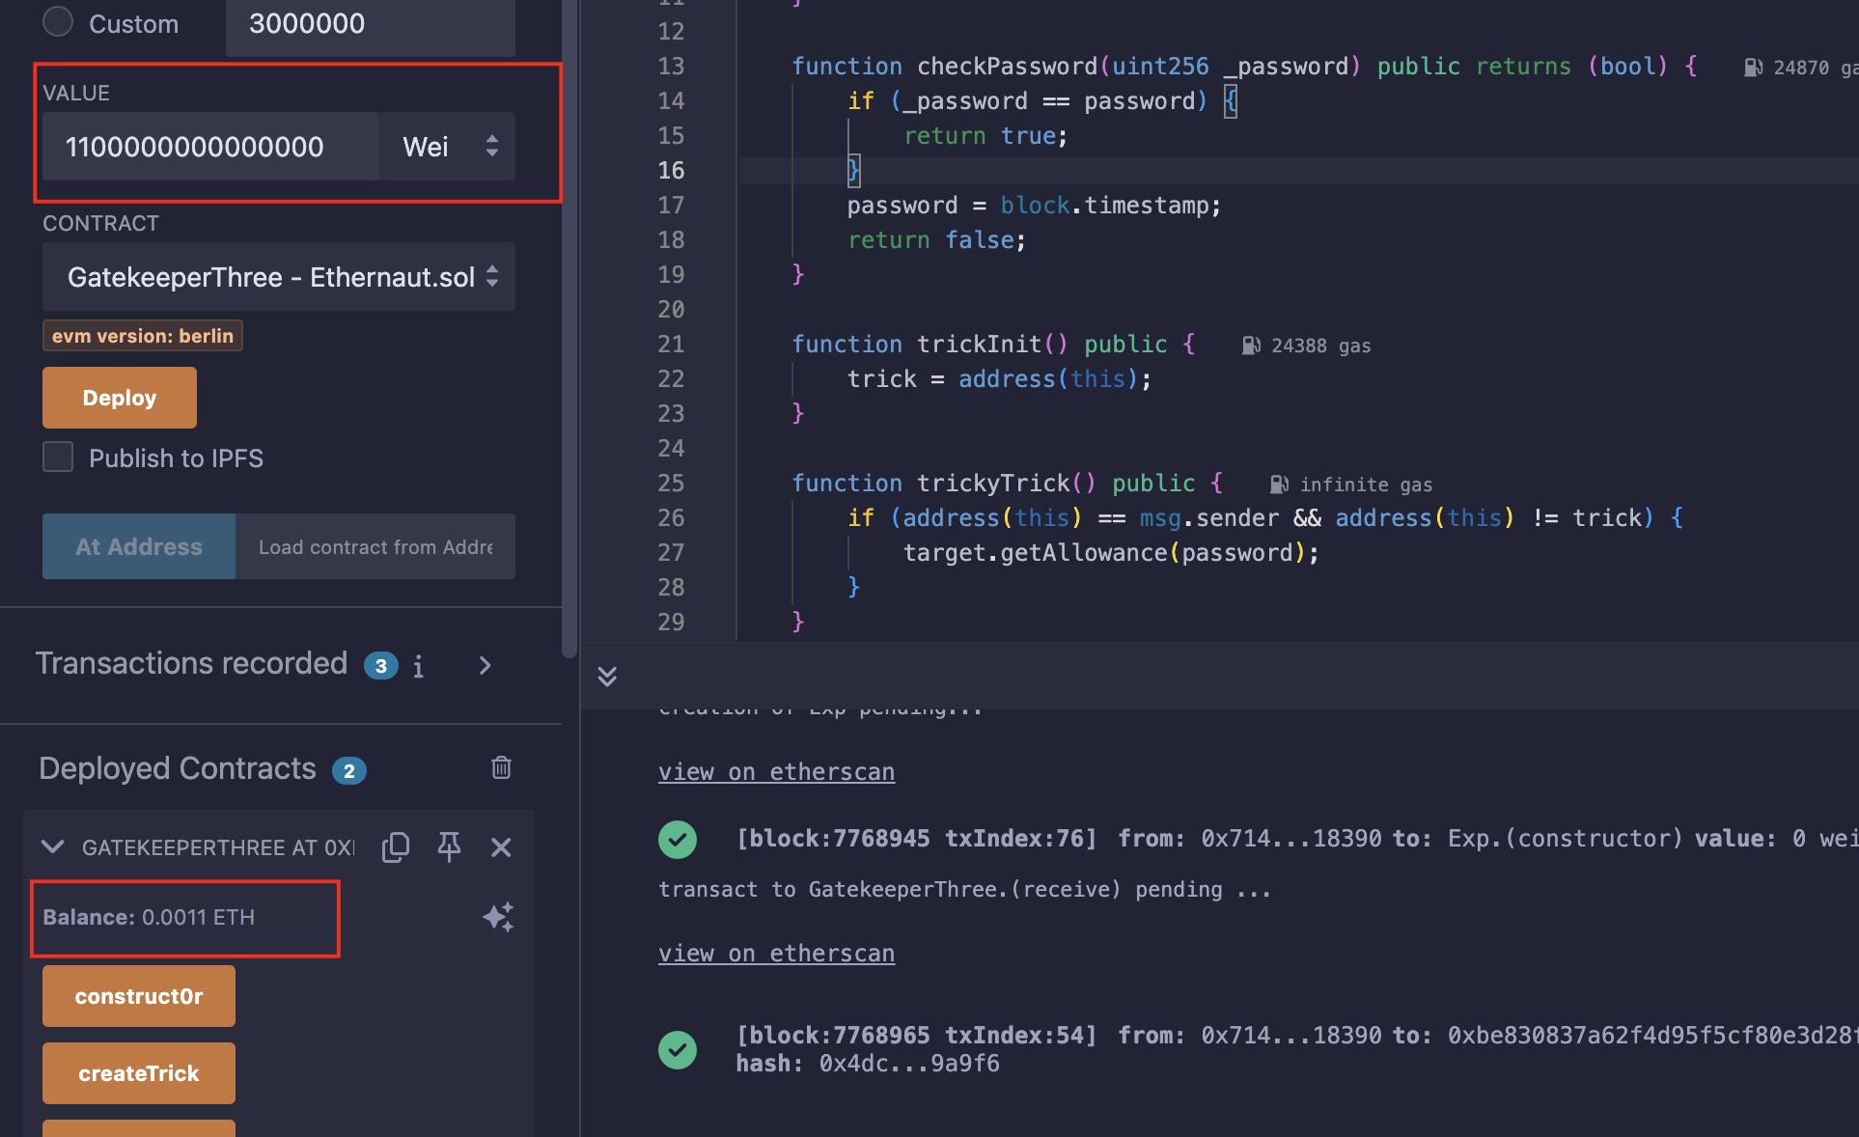
Task: Click view on etherscan link for second transaction
Action: (774, 953)
